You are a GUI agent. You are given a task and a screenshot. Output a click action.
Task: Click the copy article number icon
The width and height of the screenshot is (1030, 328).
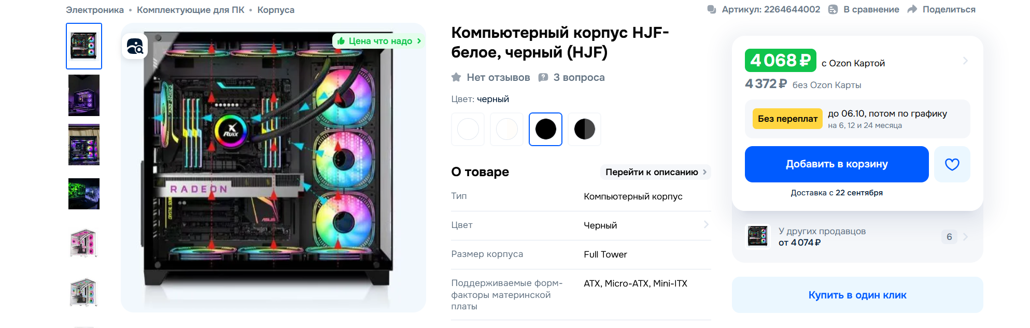coord(712,9)
